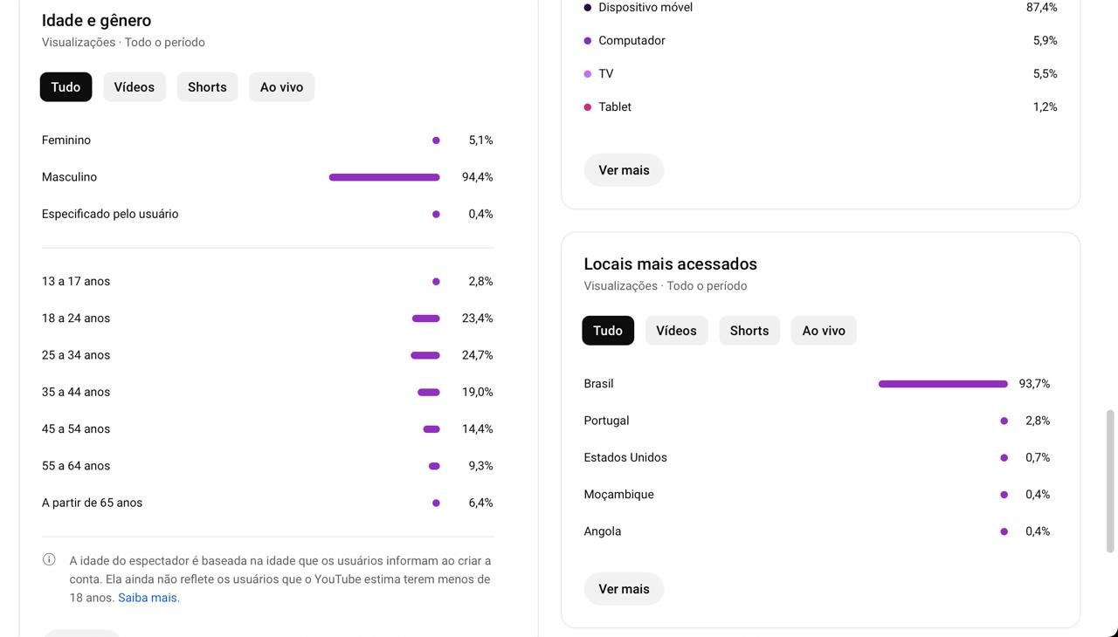Click the info icon beside age note

(x=49, y=560)
